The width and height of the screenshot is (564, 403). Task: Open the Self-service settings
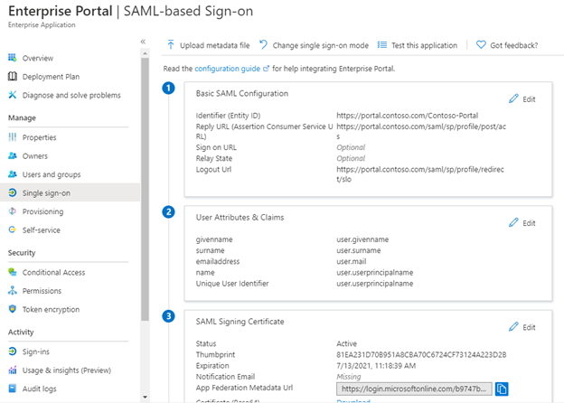[41, 230]
